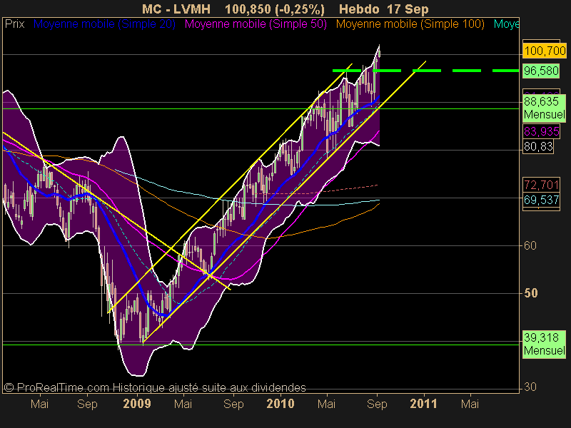Viewport: 571px width, 428px height.
Task: Click the orange 100,700 price label
Action: coord(545,51)
